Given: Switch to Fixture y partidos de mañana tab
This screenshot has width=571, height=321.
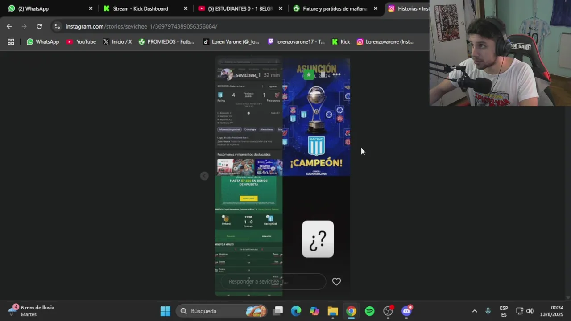Looking at the screenshot, I should [x=335, y=8].
